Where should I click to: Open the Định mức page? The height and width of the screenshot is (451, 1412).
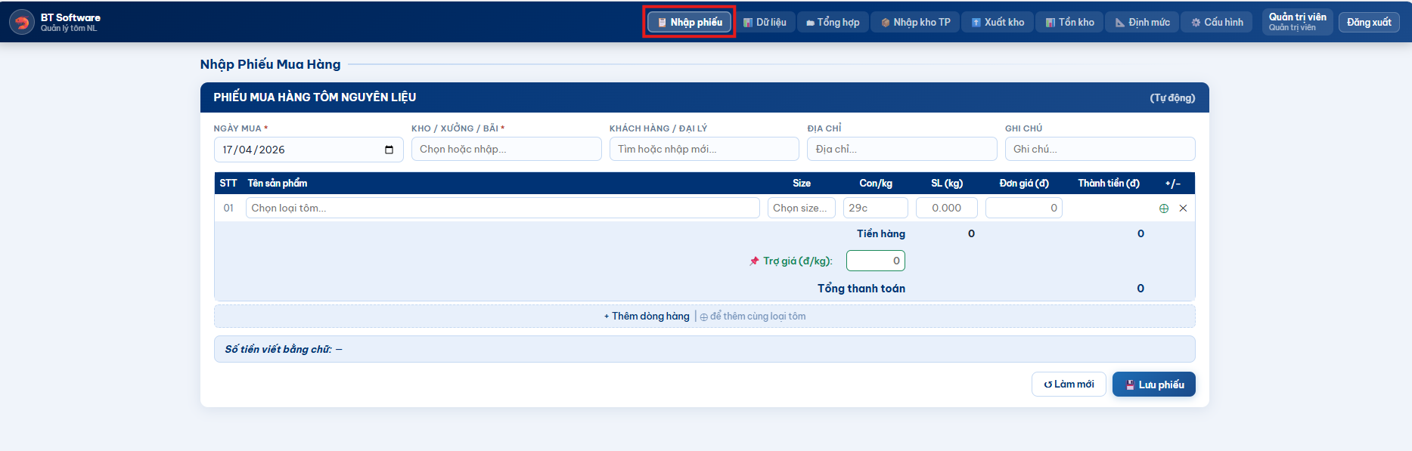pyautogui.click(x=1142, y=23)
